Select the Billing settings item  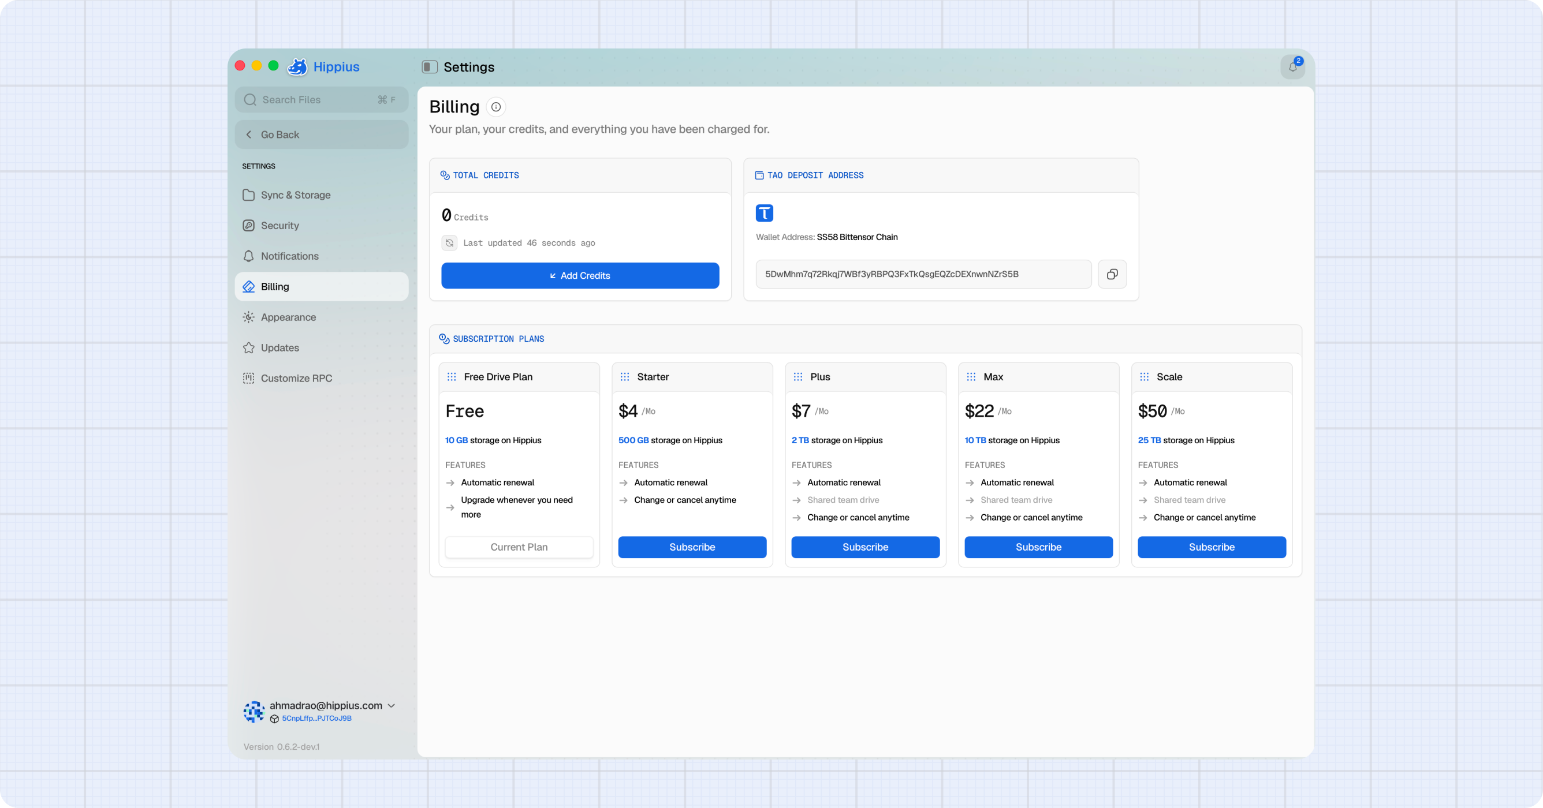pyautogui.click(x=322, y=287)
